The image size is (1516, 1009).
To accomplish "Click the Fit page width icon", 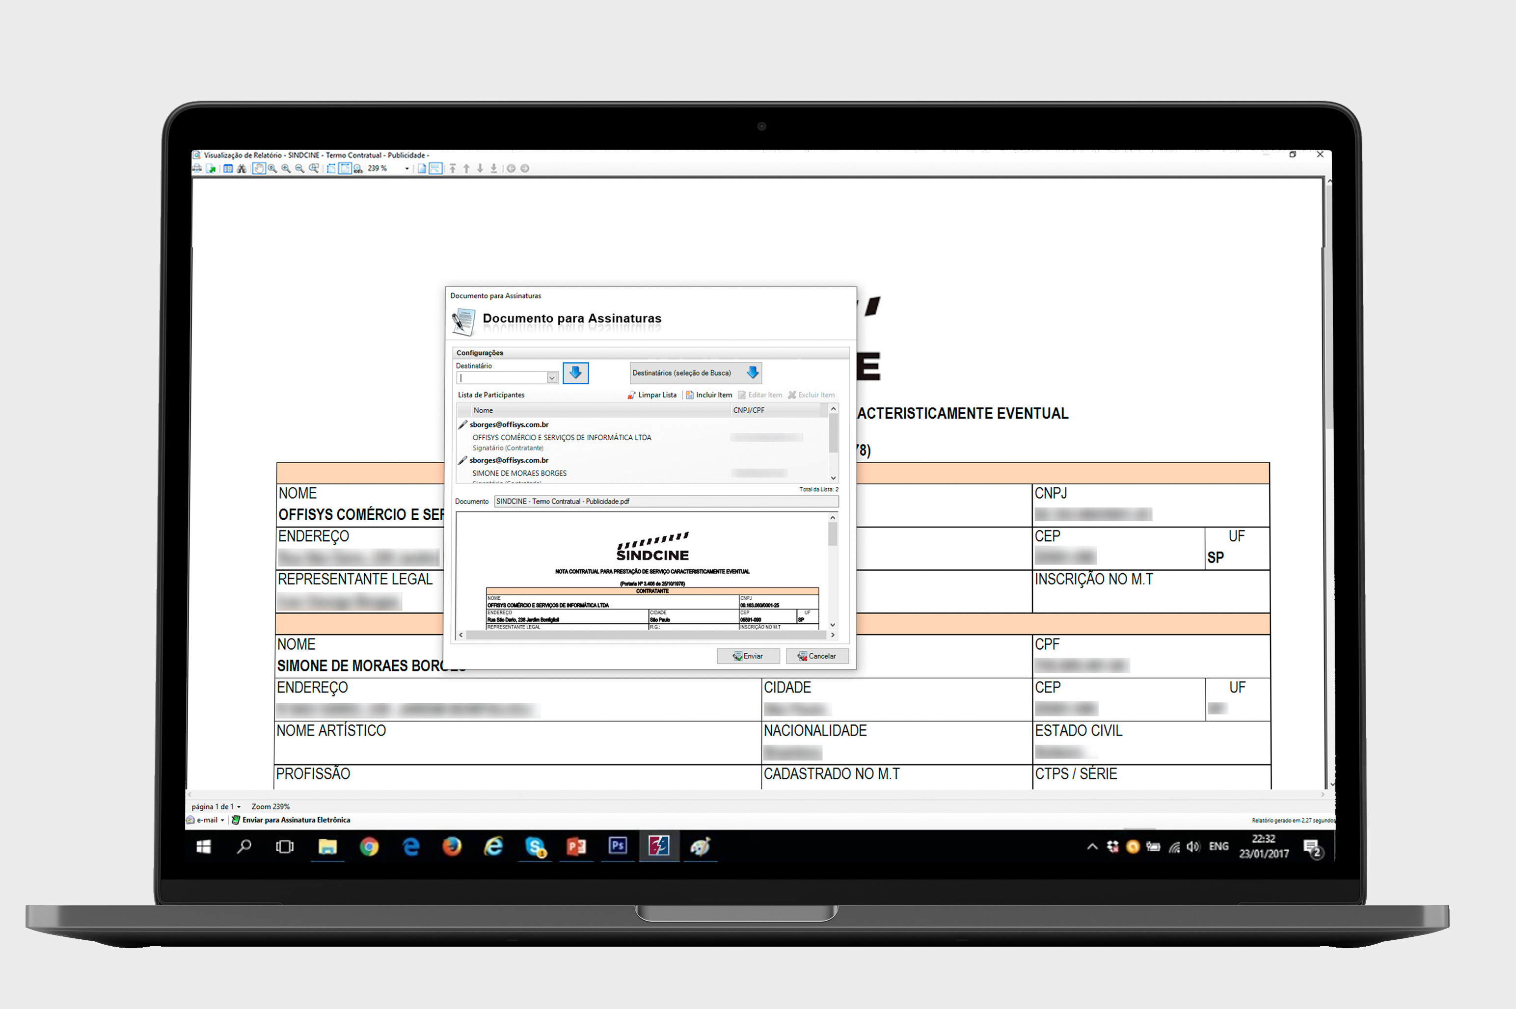I will click(x=345, y=169).
